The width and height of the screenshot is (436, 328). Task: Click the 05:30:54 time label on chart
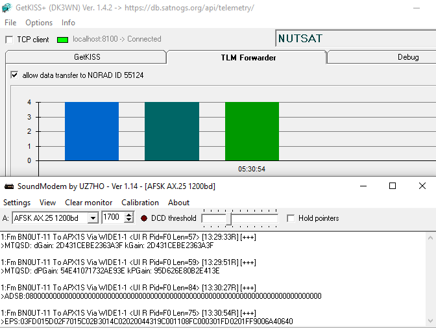pyautogui.click(x=252, y=169)
